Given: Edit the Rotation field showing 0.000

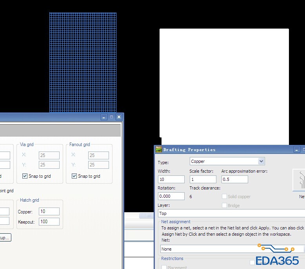Looking at the screenshot, I should (x=171, y=196).
